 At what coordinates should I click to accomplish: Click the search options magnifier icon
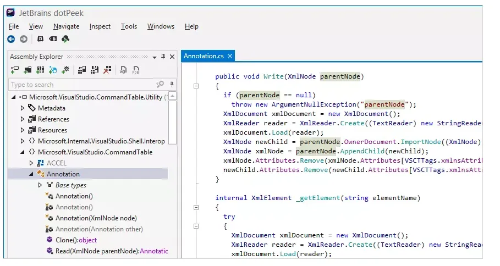click(160, 85)
